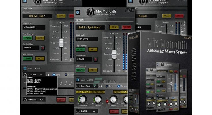
Task: Click the Fine Trim fader in the DRUM - Kick panel
Action: (x=61, y=43)
